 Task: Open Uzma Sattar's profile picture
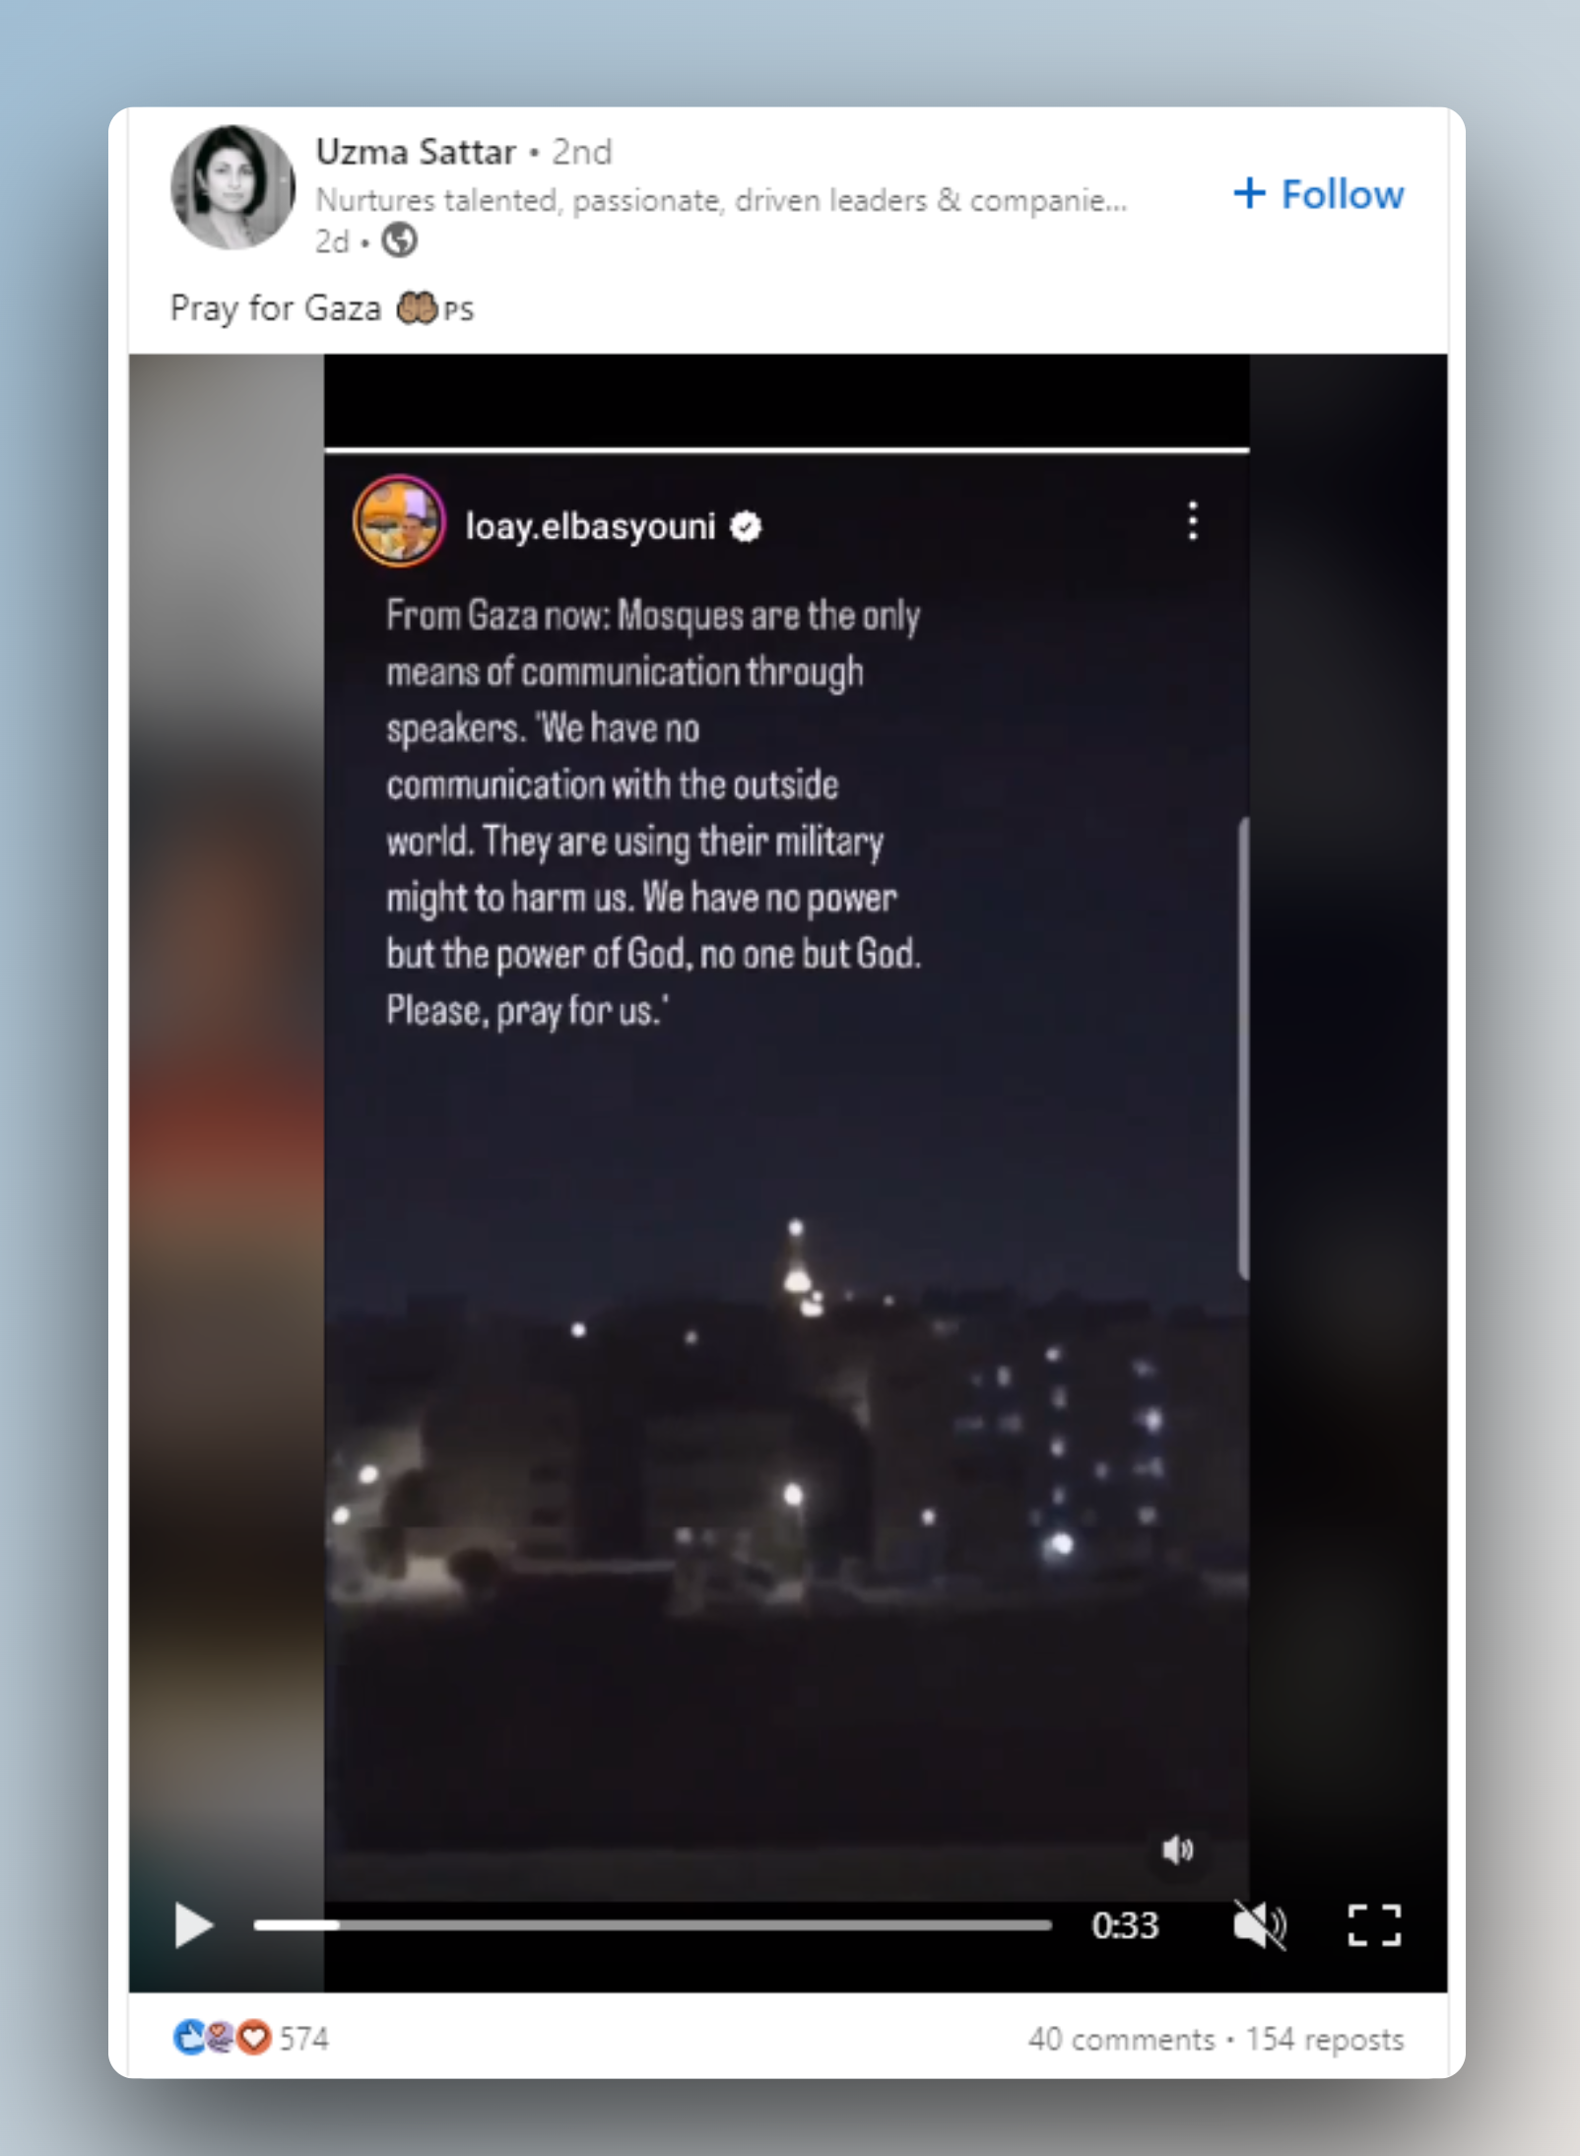(232, 186)
